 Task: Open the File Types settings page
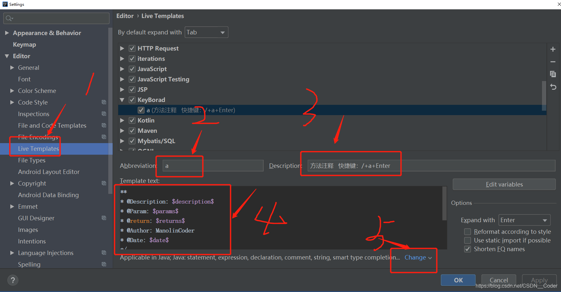click(32, 160)
